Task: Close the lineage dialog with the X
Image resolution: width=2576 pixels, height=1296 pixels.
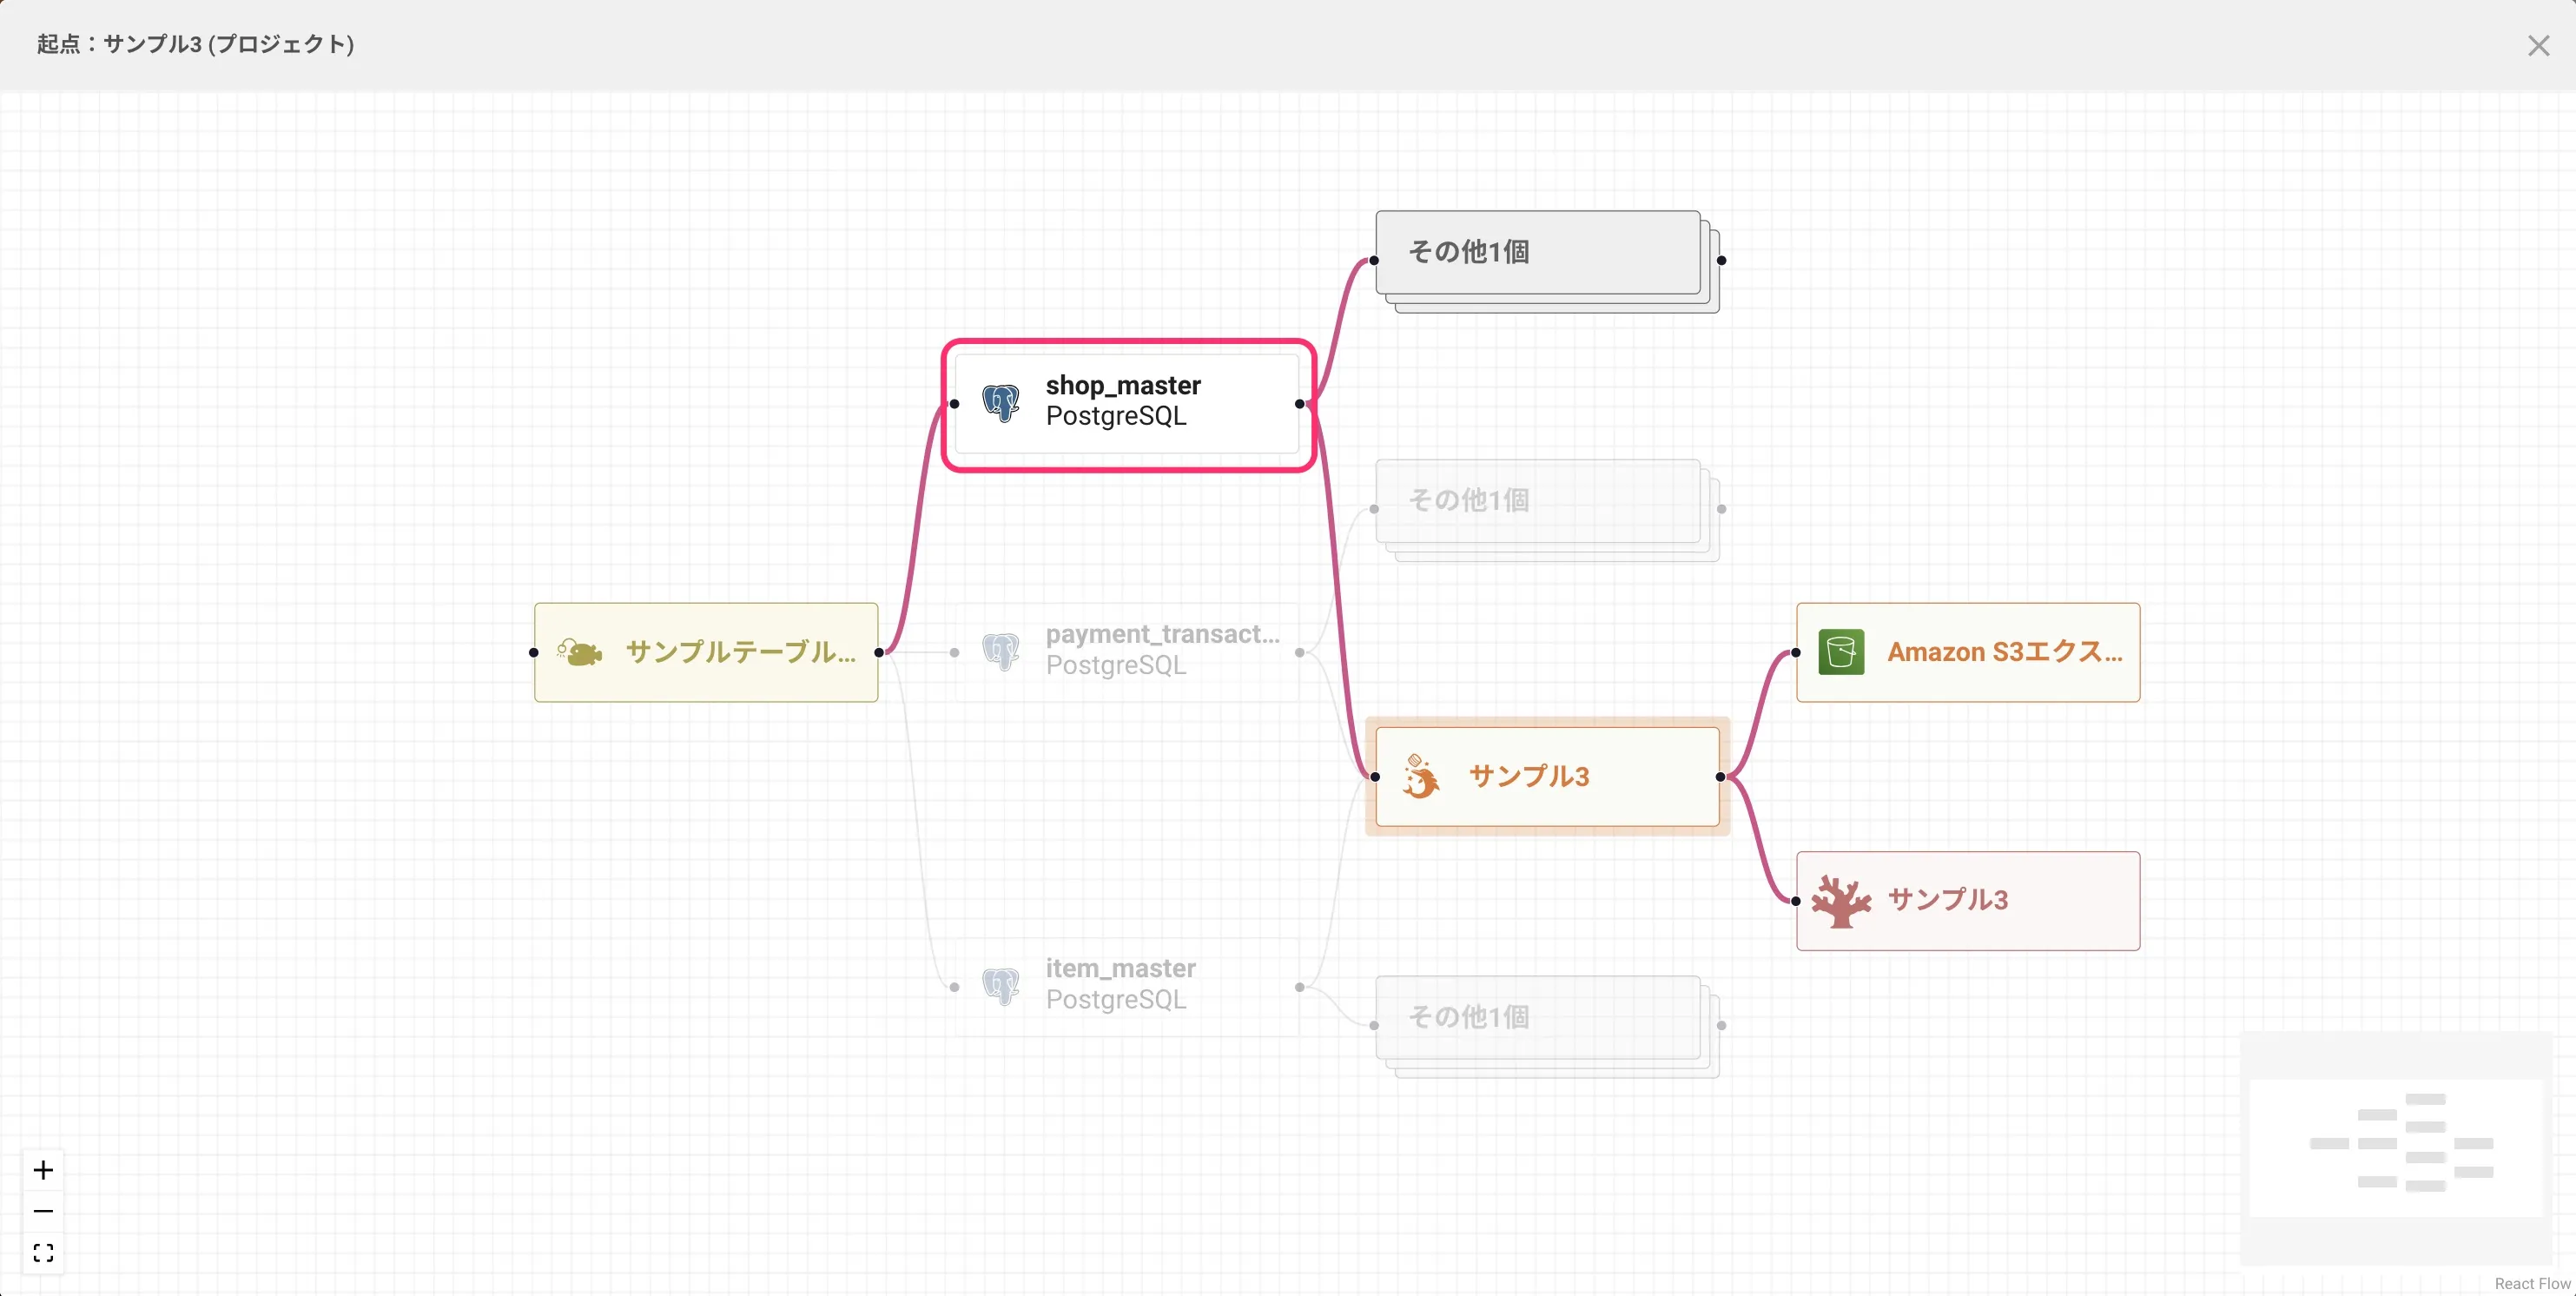Action: click(2538, 46)
